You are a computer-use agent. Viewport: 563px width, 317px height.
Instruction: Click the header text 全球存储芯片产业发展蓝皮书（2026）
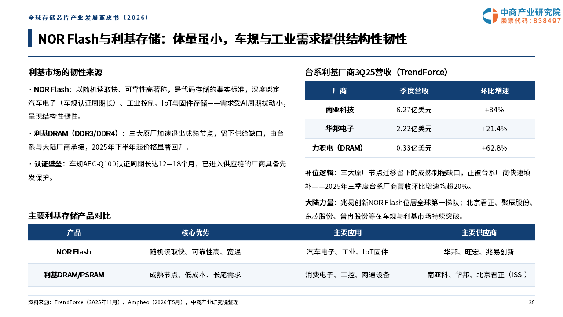click(x=88, y=18)
